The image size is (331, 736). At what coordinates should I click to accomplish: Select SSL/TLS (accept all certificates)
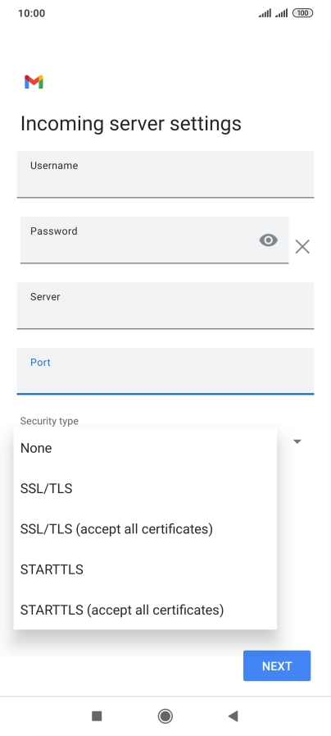pyautogui.click(x=145, y=528)
